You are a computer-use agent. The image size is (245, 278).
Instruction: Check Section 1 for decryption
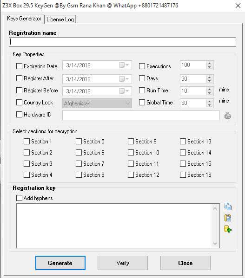click(26, 141)
